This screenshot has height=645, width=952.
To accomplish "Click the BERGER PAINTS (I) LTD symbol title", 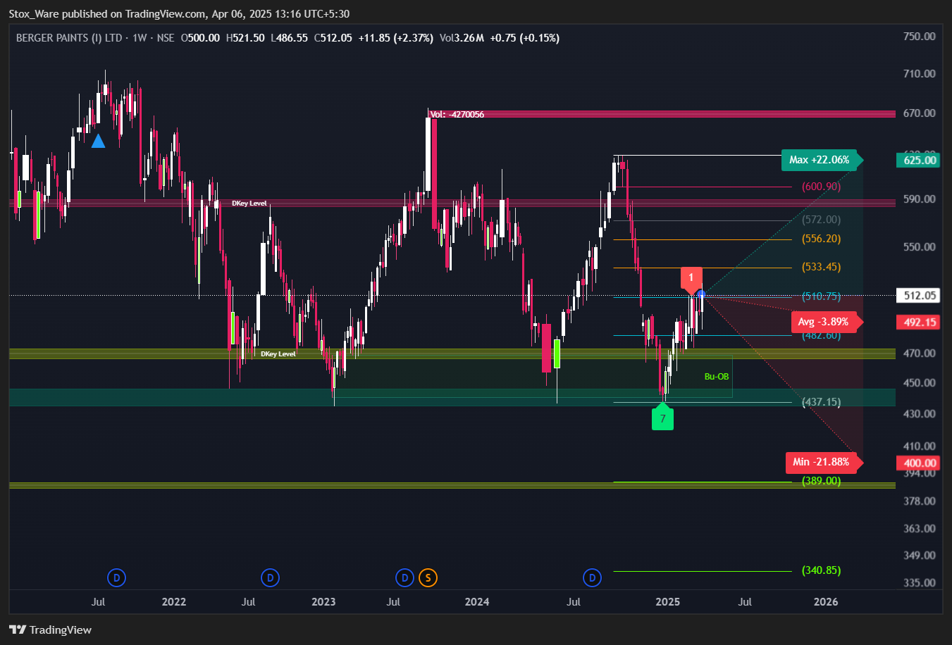I will pyautogui.click(x=69, y=38).
